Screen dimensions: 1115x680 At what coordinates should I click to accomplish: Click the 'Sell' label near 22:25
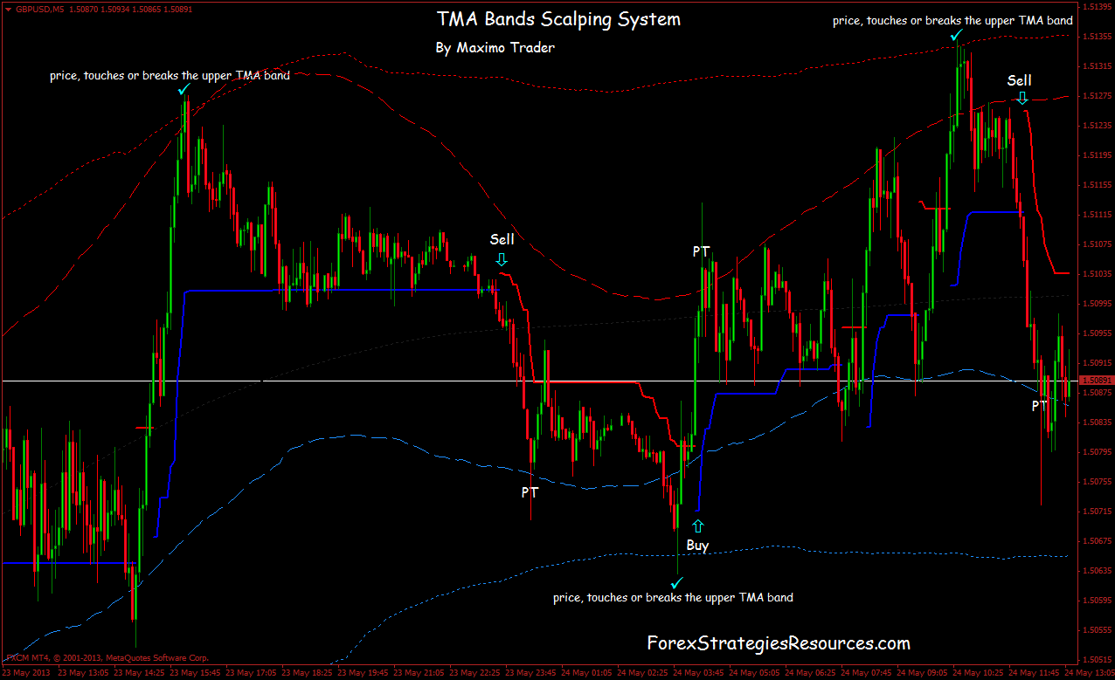click(x=502, y=238)
